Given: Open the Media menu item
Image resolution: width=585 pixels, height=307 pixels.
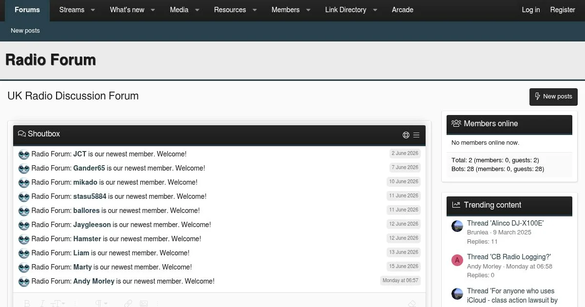Looking at the screenshot, I should tap(179, 10).
